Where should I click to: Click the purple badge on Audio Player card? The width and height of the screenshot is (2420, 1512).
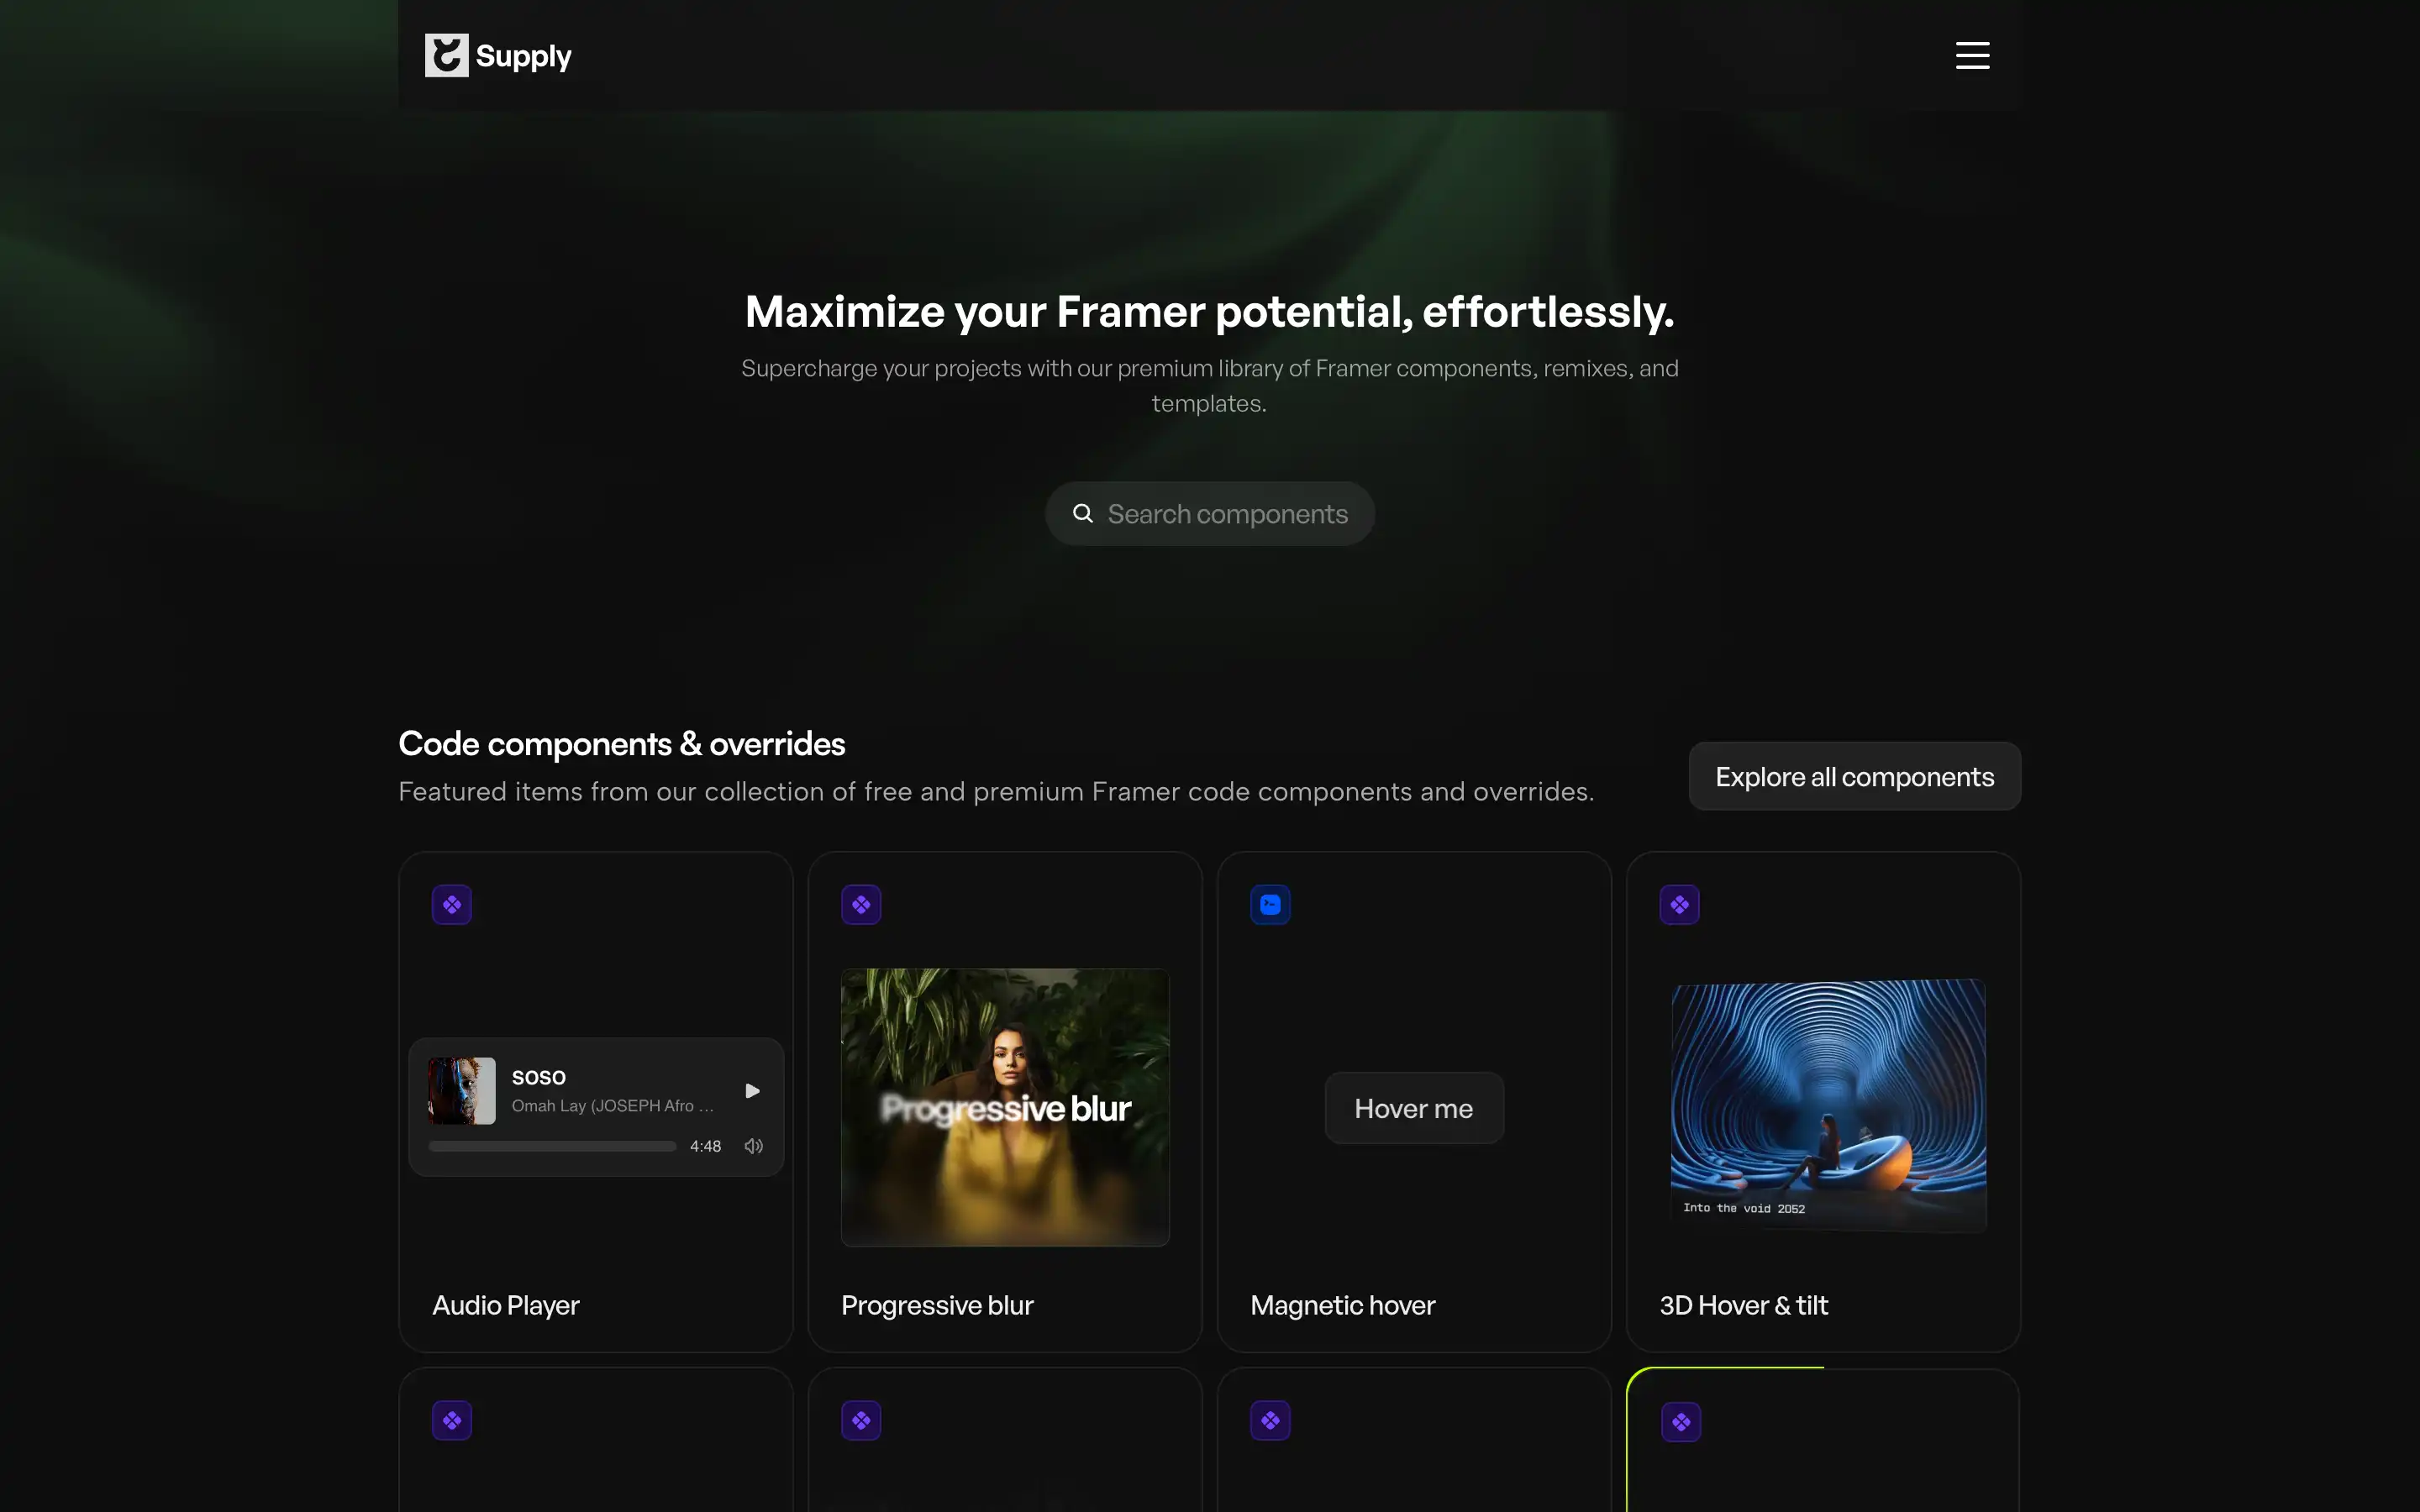(452, 905)
